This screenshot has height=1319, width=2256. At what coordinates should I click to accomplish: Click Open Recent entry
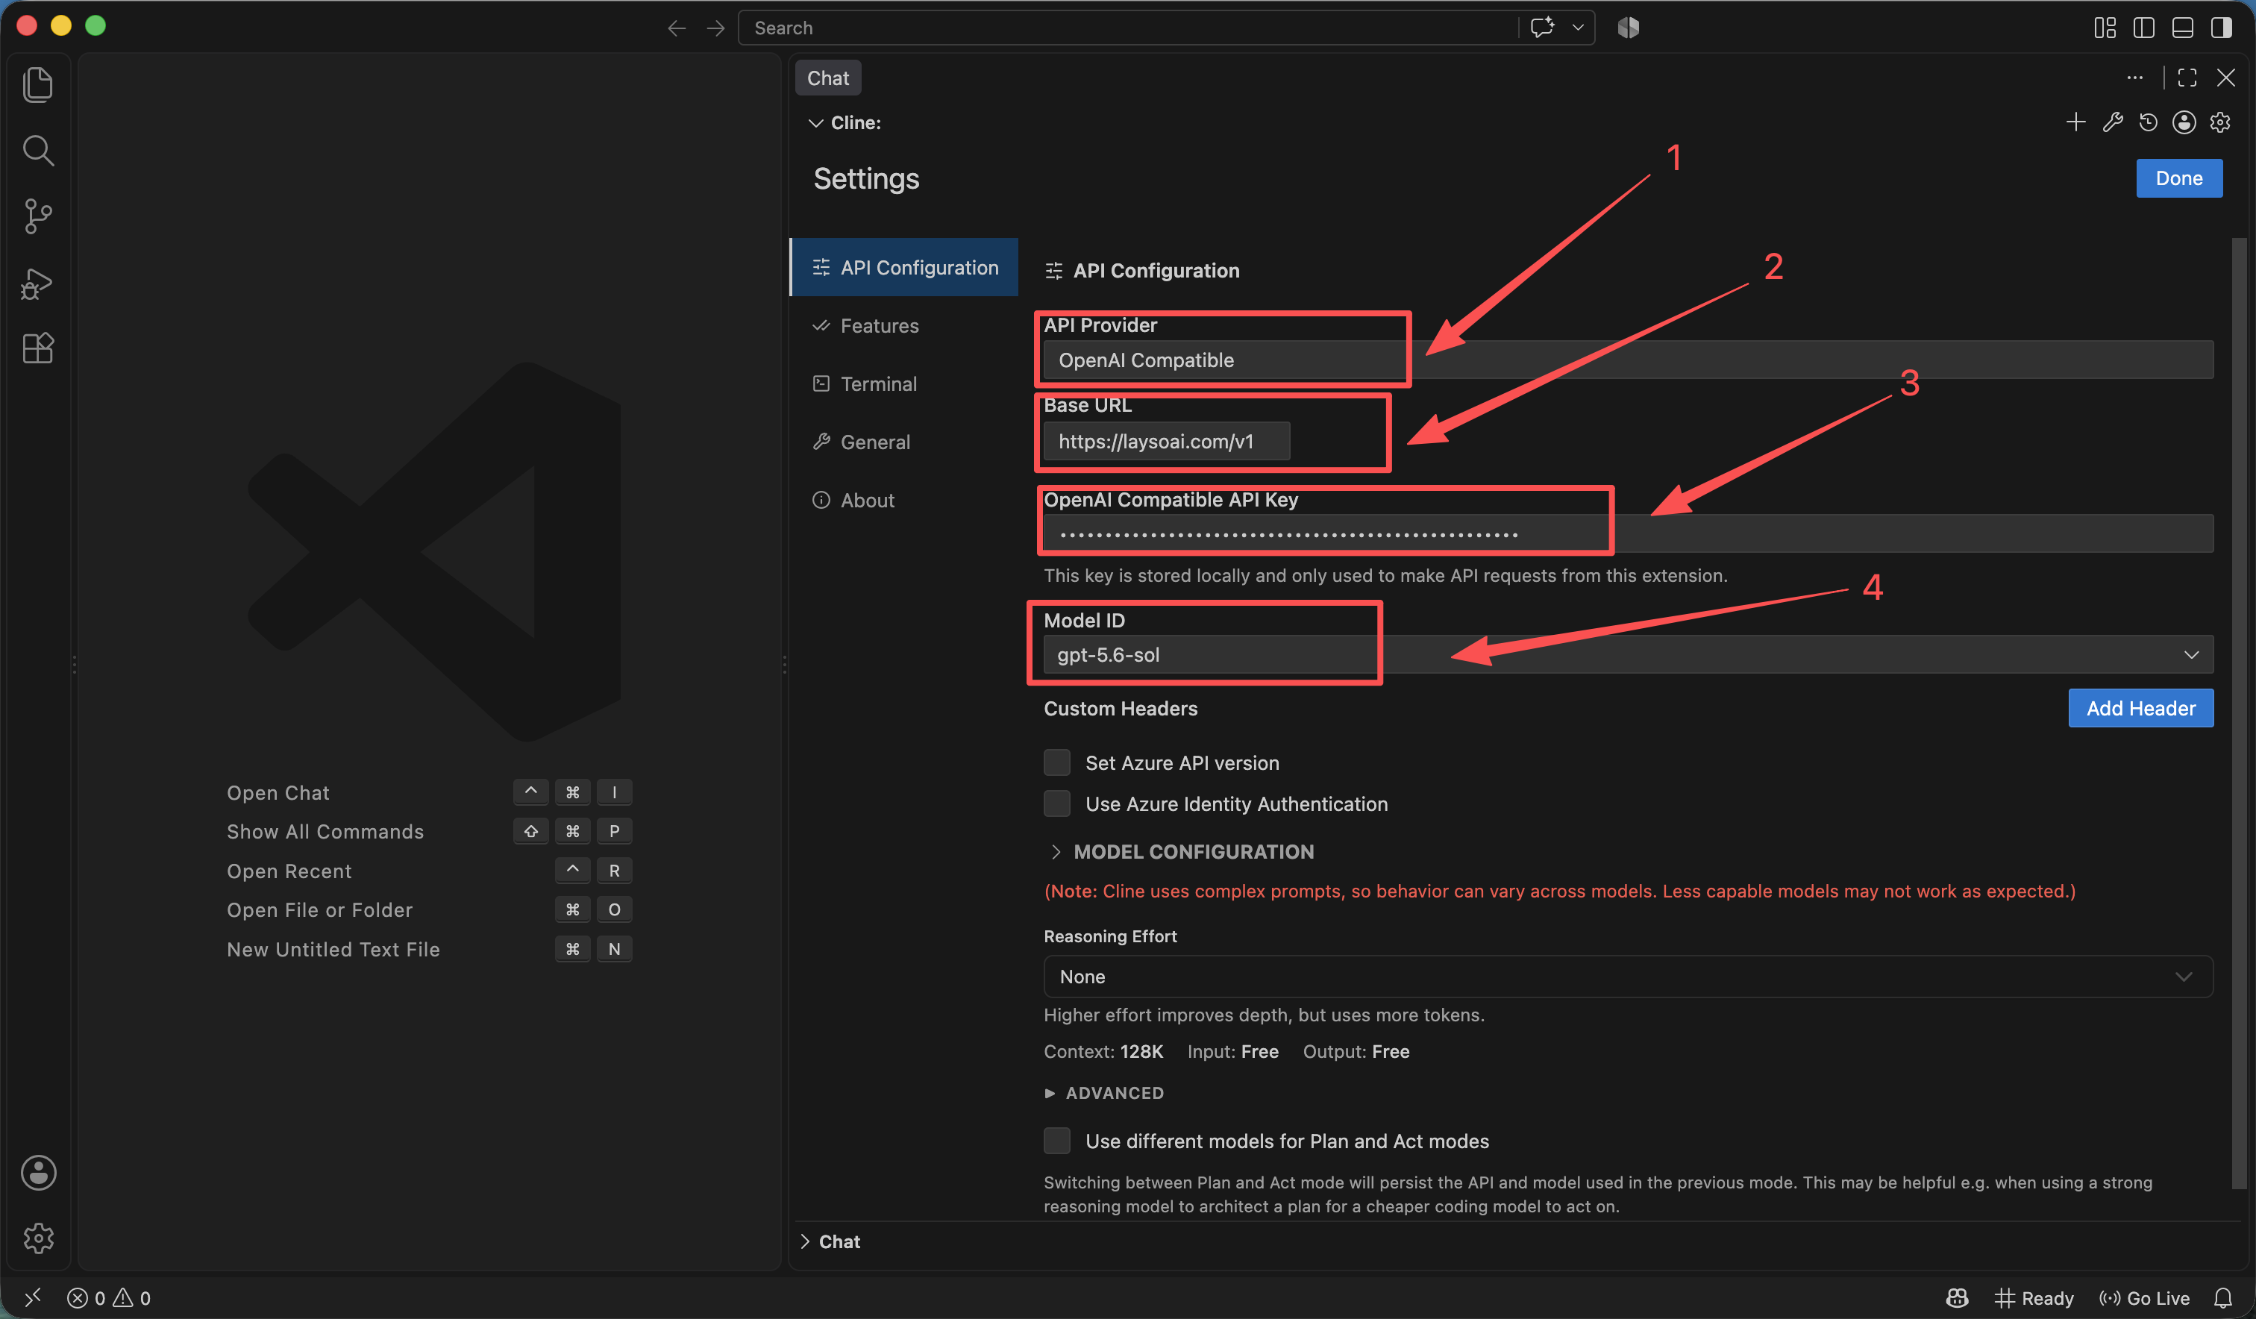288,871
